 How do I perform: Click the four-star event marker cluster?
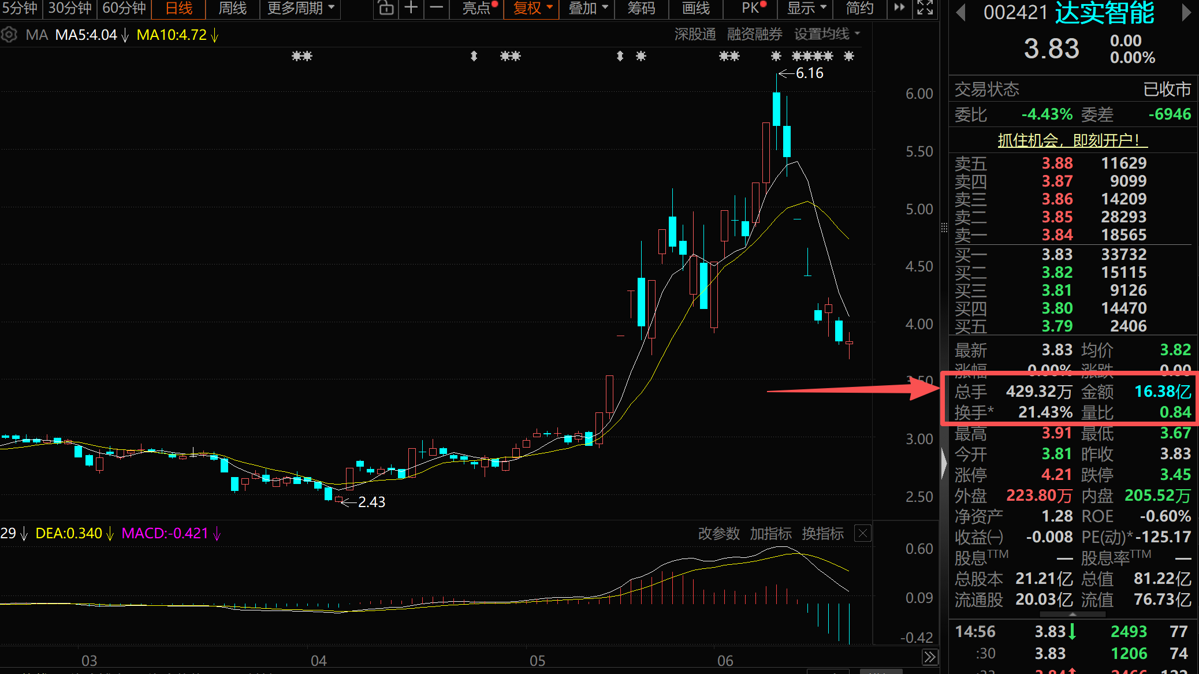point(812,56)
